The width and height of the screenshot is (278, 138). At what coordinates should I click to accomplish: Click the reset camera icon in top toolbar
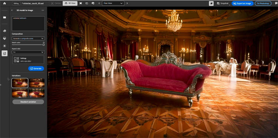tap(87, 3)
